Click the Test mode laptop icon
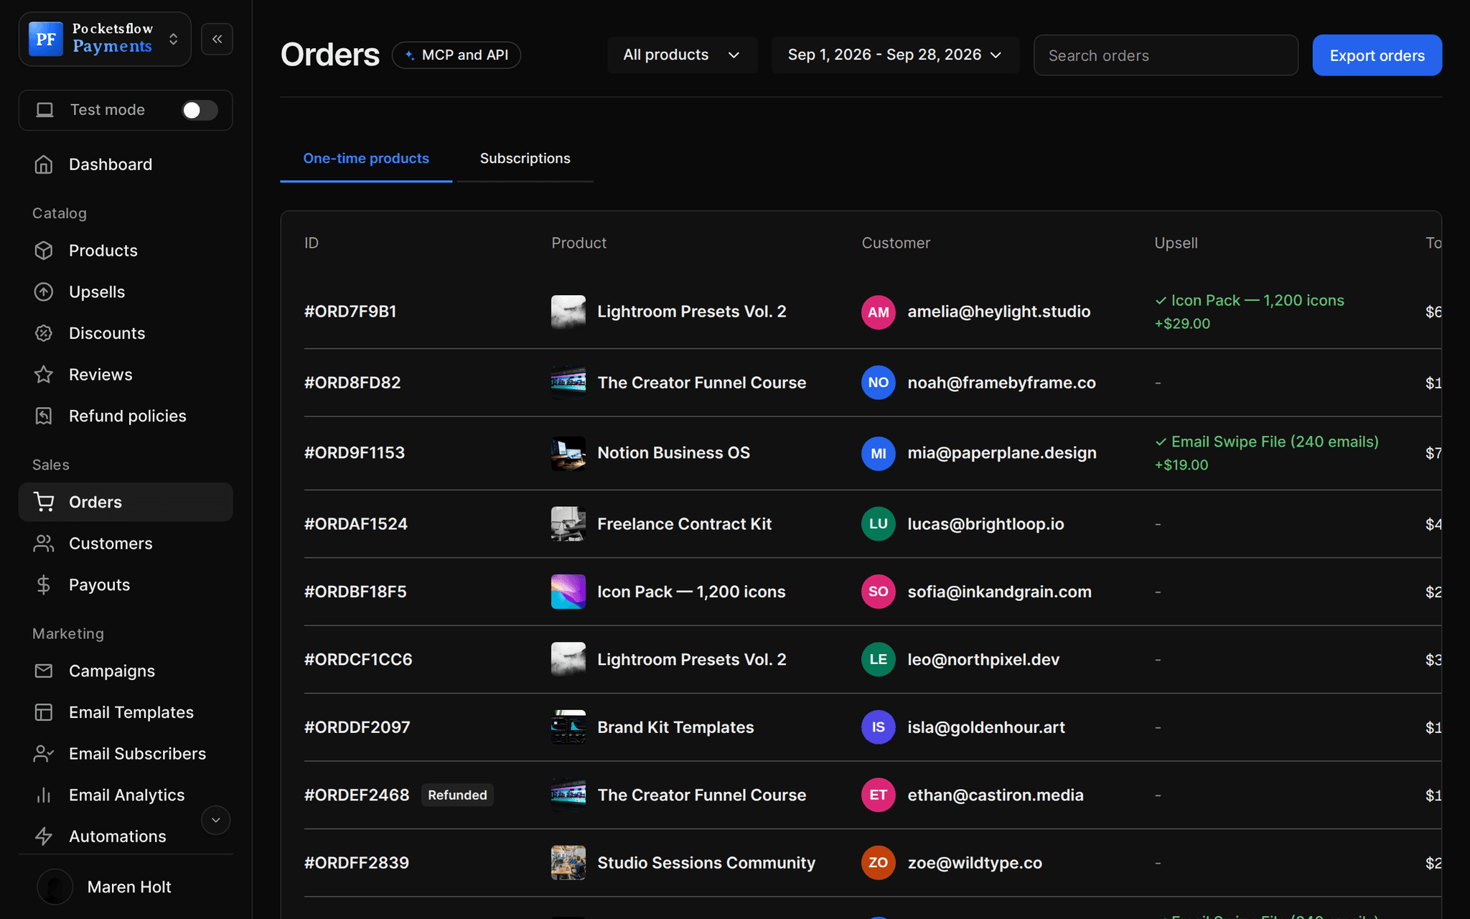1470x919 pixels. 45,110
